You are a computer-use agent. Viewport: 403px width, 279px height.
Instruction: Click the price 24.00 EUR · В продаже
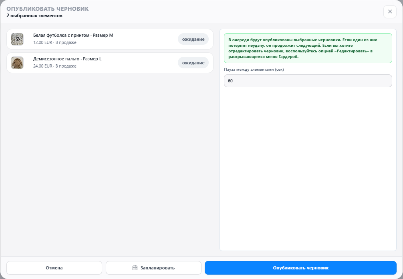(55, 66)
